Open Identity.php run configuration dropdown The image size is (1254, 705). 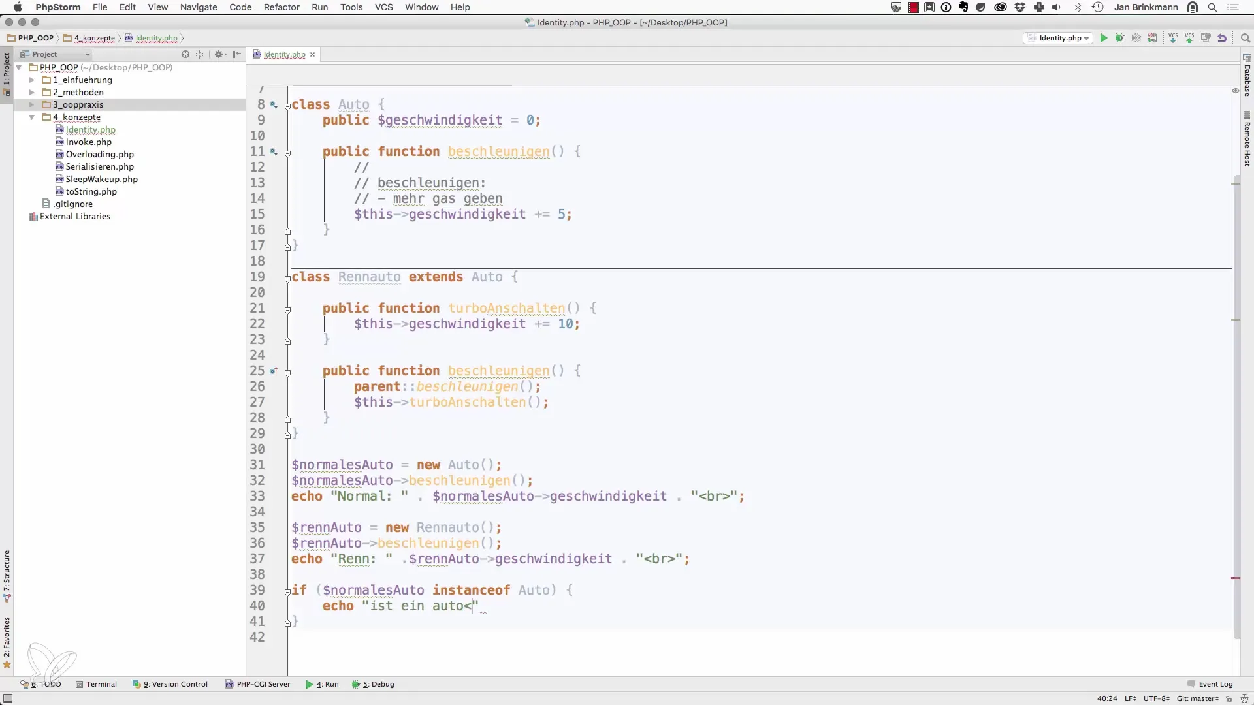tap(1058, 38)
